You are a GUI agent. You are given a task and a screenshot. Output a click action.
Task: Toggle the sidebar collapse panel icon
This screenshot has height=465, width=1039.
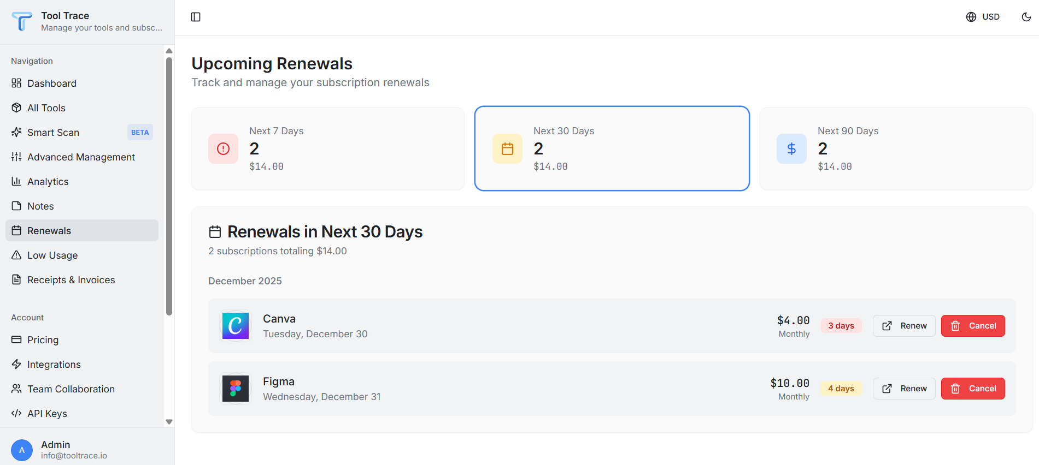point(196,17)
